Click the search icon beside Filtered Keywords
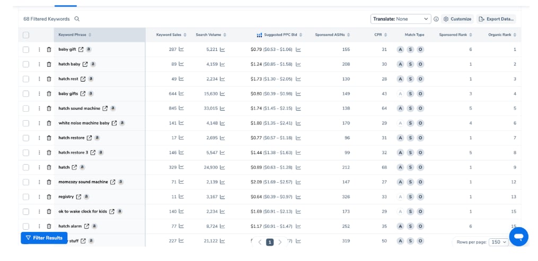Screen dimensions: 538x261 pos(77,19)
